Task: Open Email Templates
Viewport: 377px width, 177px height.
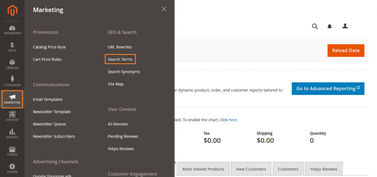Action: click(47, 100)
